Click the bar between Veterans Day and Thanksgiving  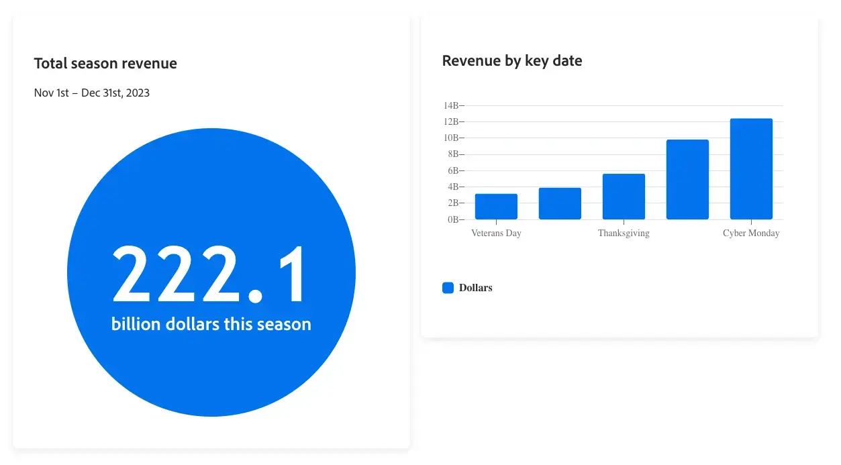click(560, 203)
